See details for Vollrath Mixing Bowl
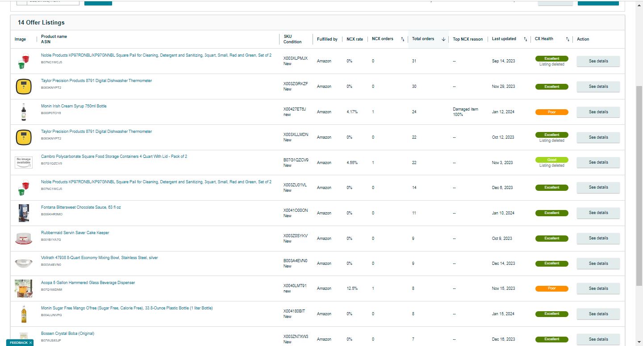This screenshot has height=346, width=643. click(598, 264)
